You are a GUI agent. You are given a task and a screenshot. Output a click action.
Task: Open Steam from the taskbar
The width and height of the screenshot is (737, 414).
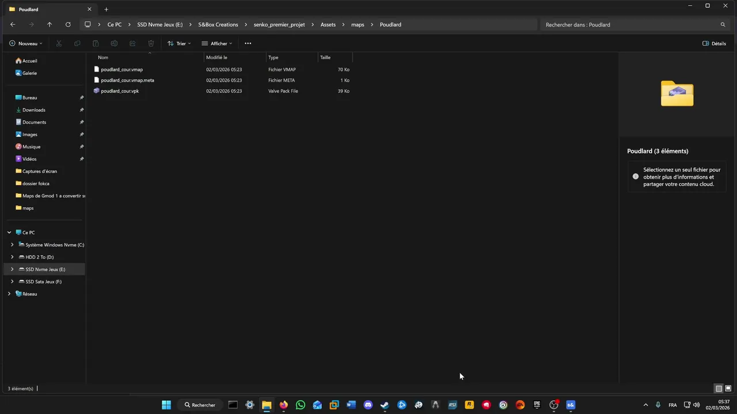[x=385, y=405]
